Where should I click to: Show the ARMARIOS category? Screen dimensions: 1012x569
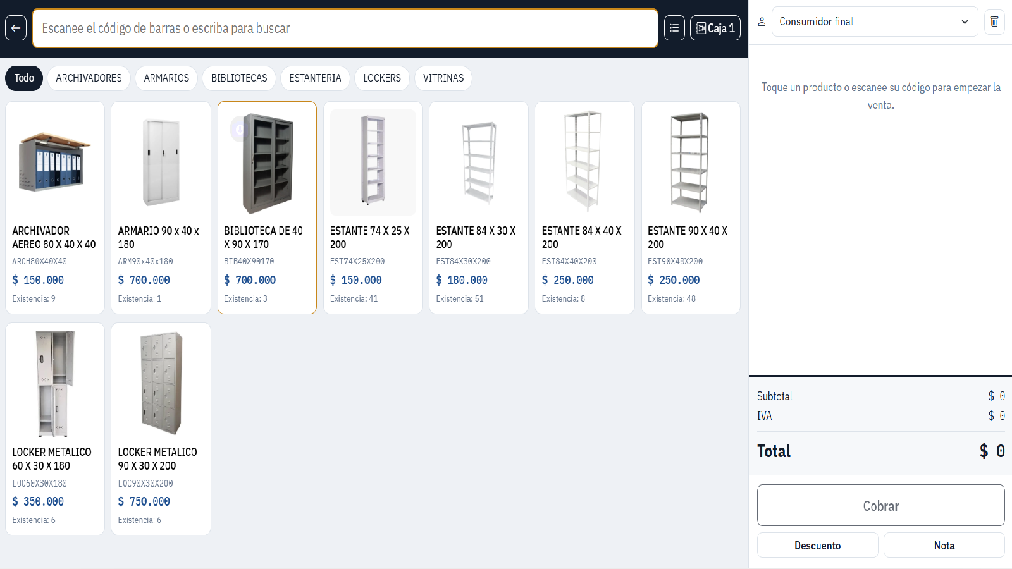coord(166,78)
